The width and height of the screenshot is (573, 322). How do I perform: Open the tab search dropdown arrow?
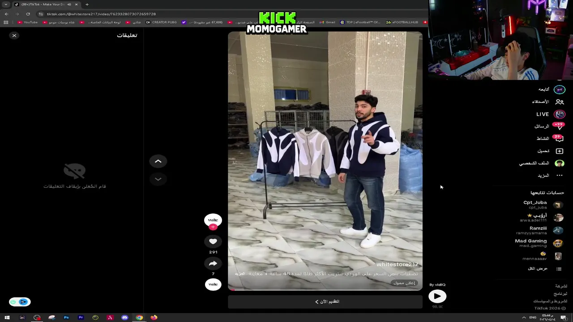pos(6,4)
